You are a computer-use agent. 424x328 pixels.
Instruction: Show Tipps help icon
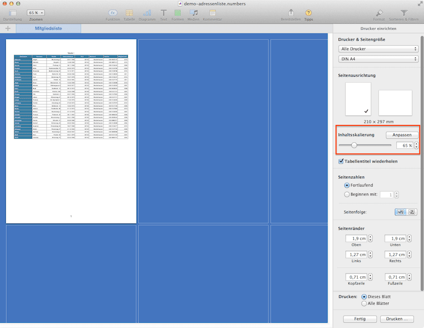coord(308,13)
